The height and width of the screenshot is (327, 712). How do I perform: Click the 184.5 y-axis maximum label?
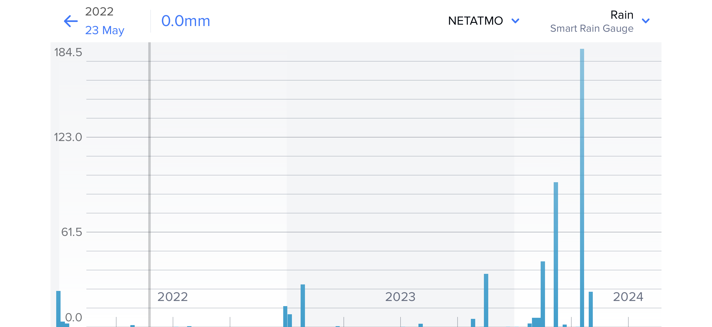point(68,52)
